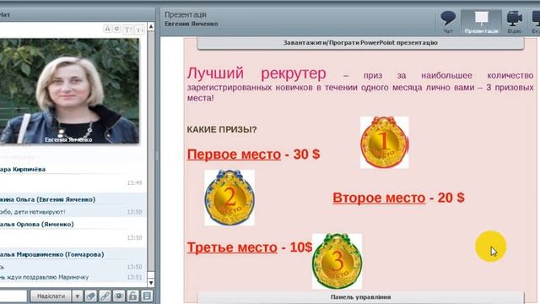
Task: Select chat sender Ольга (Евгения Янченко)
Action: [x=47, y=199]
